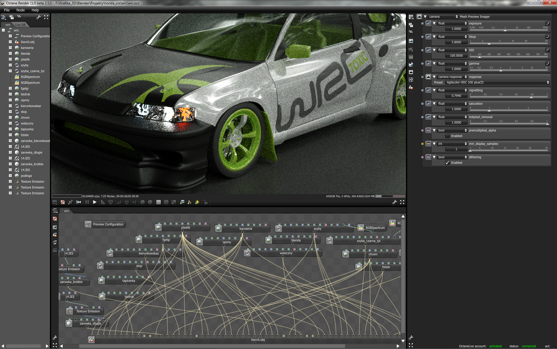Toggle the dithering Enabled checkbox
This screenshot has height=349, width=557.
click(448, 163)
